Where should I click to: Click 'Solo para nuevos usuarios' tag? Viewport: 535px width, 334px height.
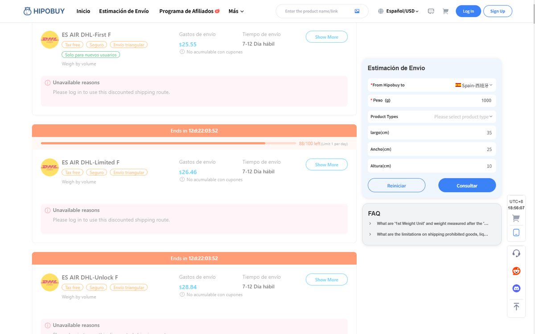point(91,55)
